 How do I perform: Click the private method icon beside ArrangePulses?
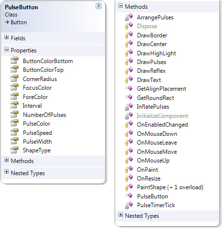129,17
